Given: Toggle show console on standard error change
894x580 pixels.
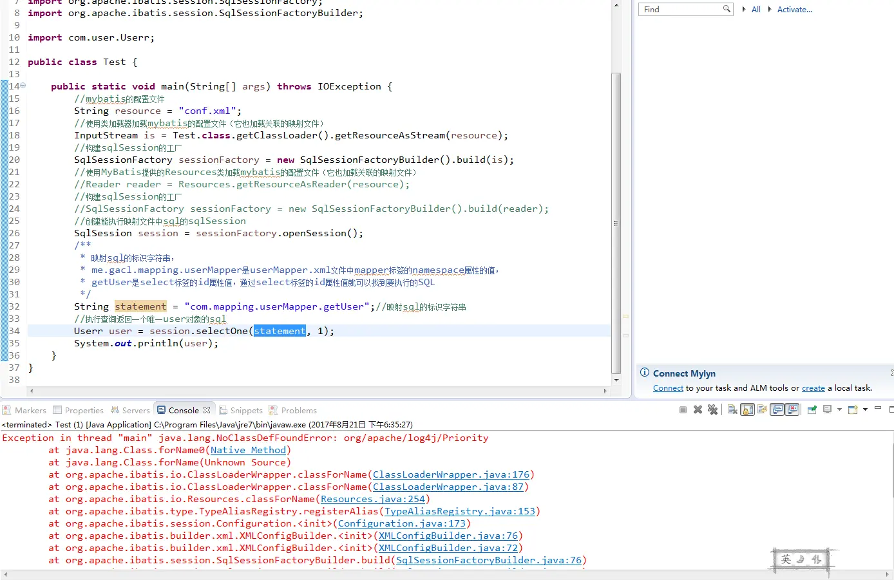Looking at the screenshot, I should [x=792, y=410].
